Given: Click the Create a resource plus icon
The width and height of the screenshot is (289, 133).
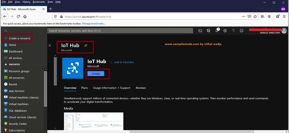Looking at the screenshot, I should click(x=6, y=38).
